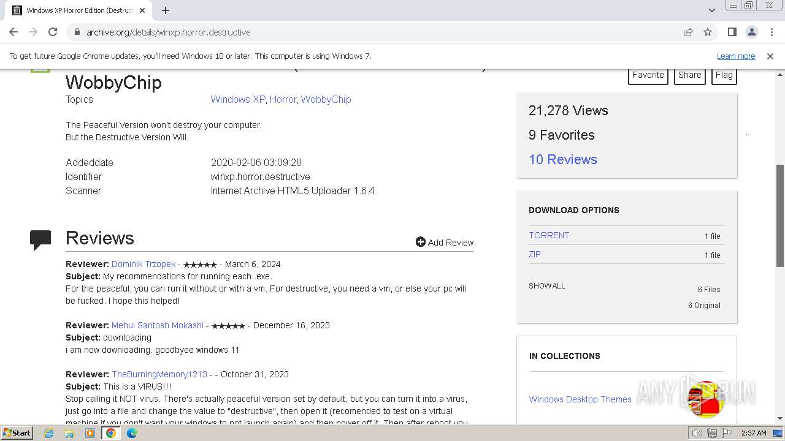The height and width of the screenshot is (441, 785).
Task: Click the 21,278 Views text
Action: 569,111
